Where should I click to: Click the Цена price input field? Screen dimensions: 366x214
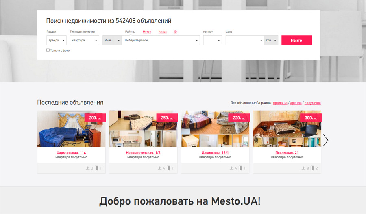(242, 40)
